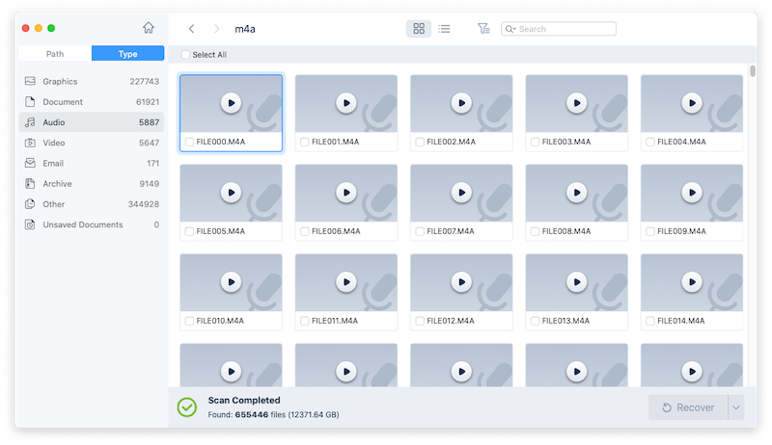Select the Document category
This screenshot has width=772, height=445.
tap(92, 102)
